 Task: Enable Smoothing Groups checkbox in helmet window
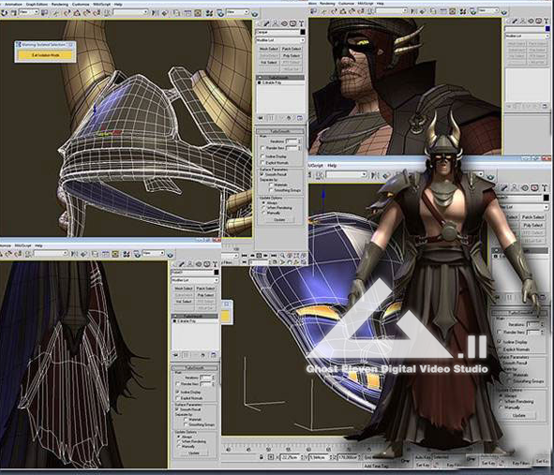[x=271, y=190]
